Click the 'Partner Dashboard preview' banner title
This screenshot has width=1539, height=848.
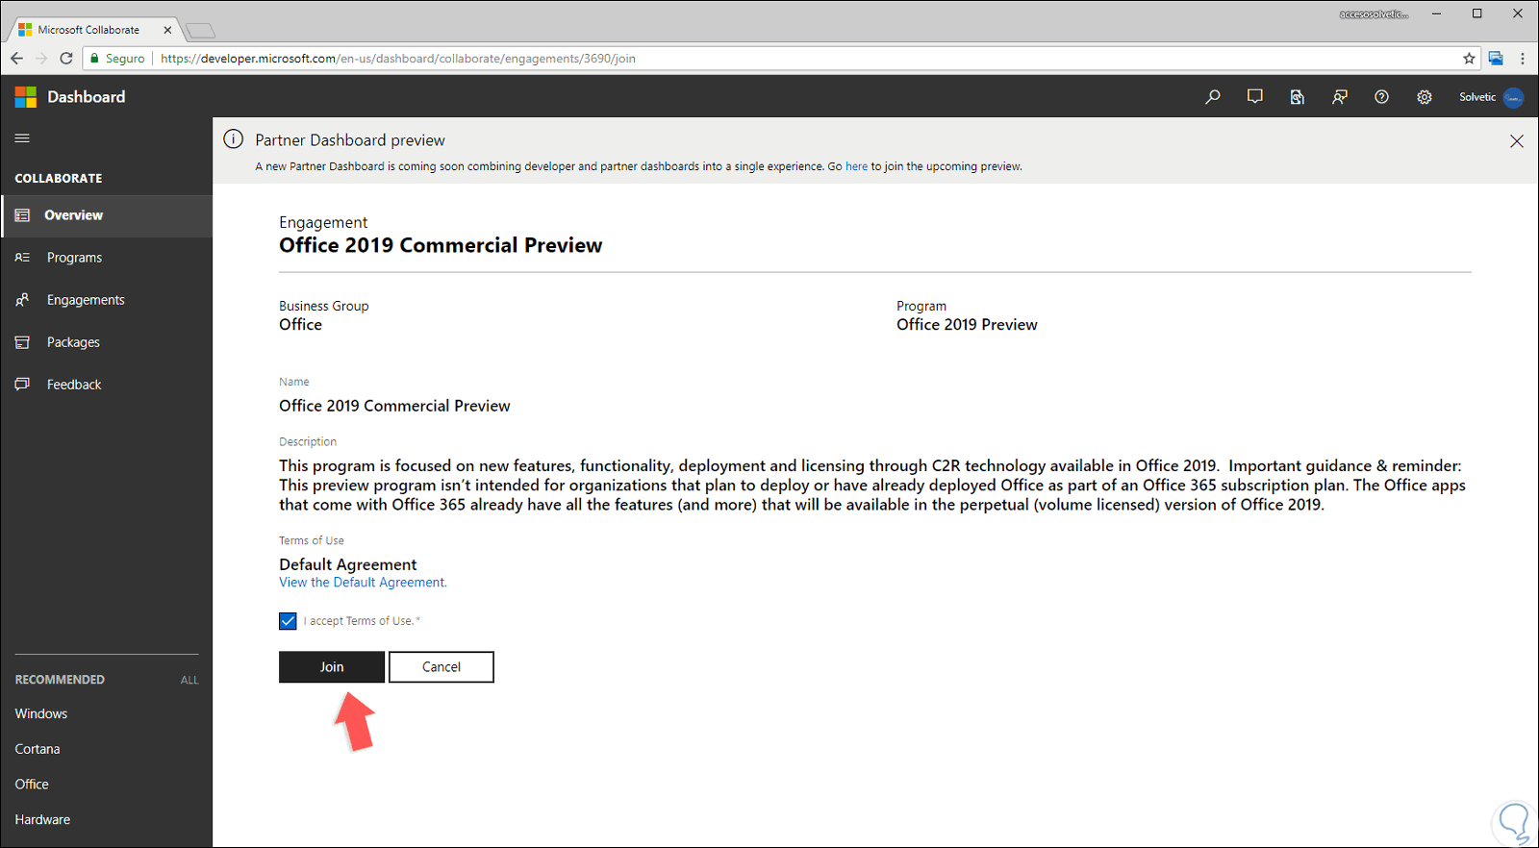coord(350,140)
